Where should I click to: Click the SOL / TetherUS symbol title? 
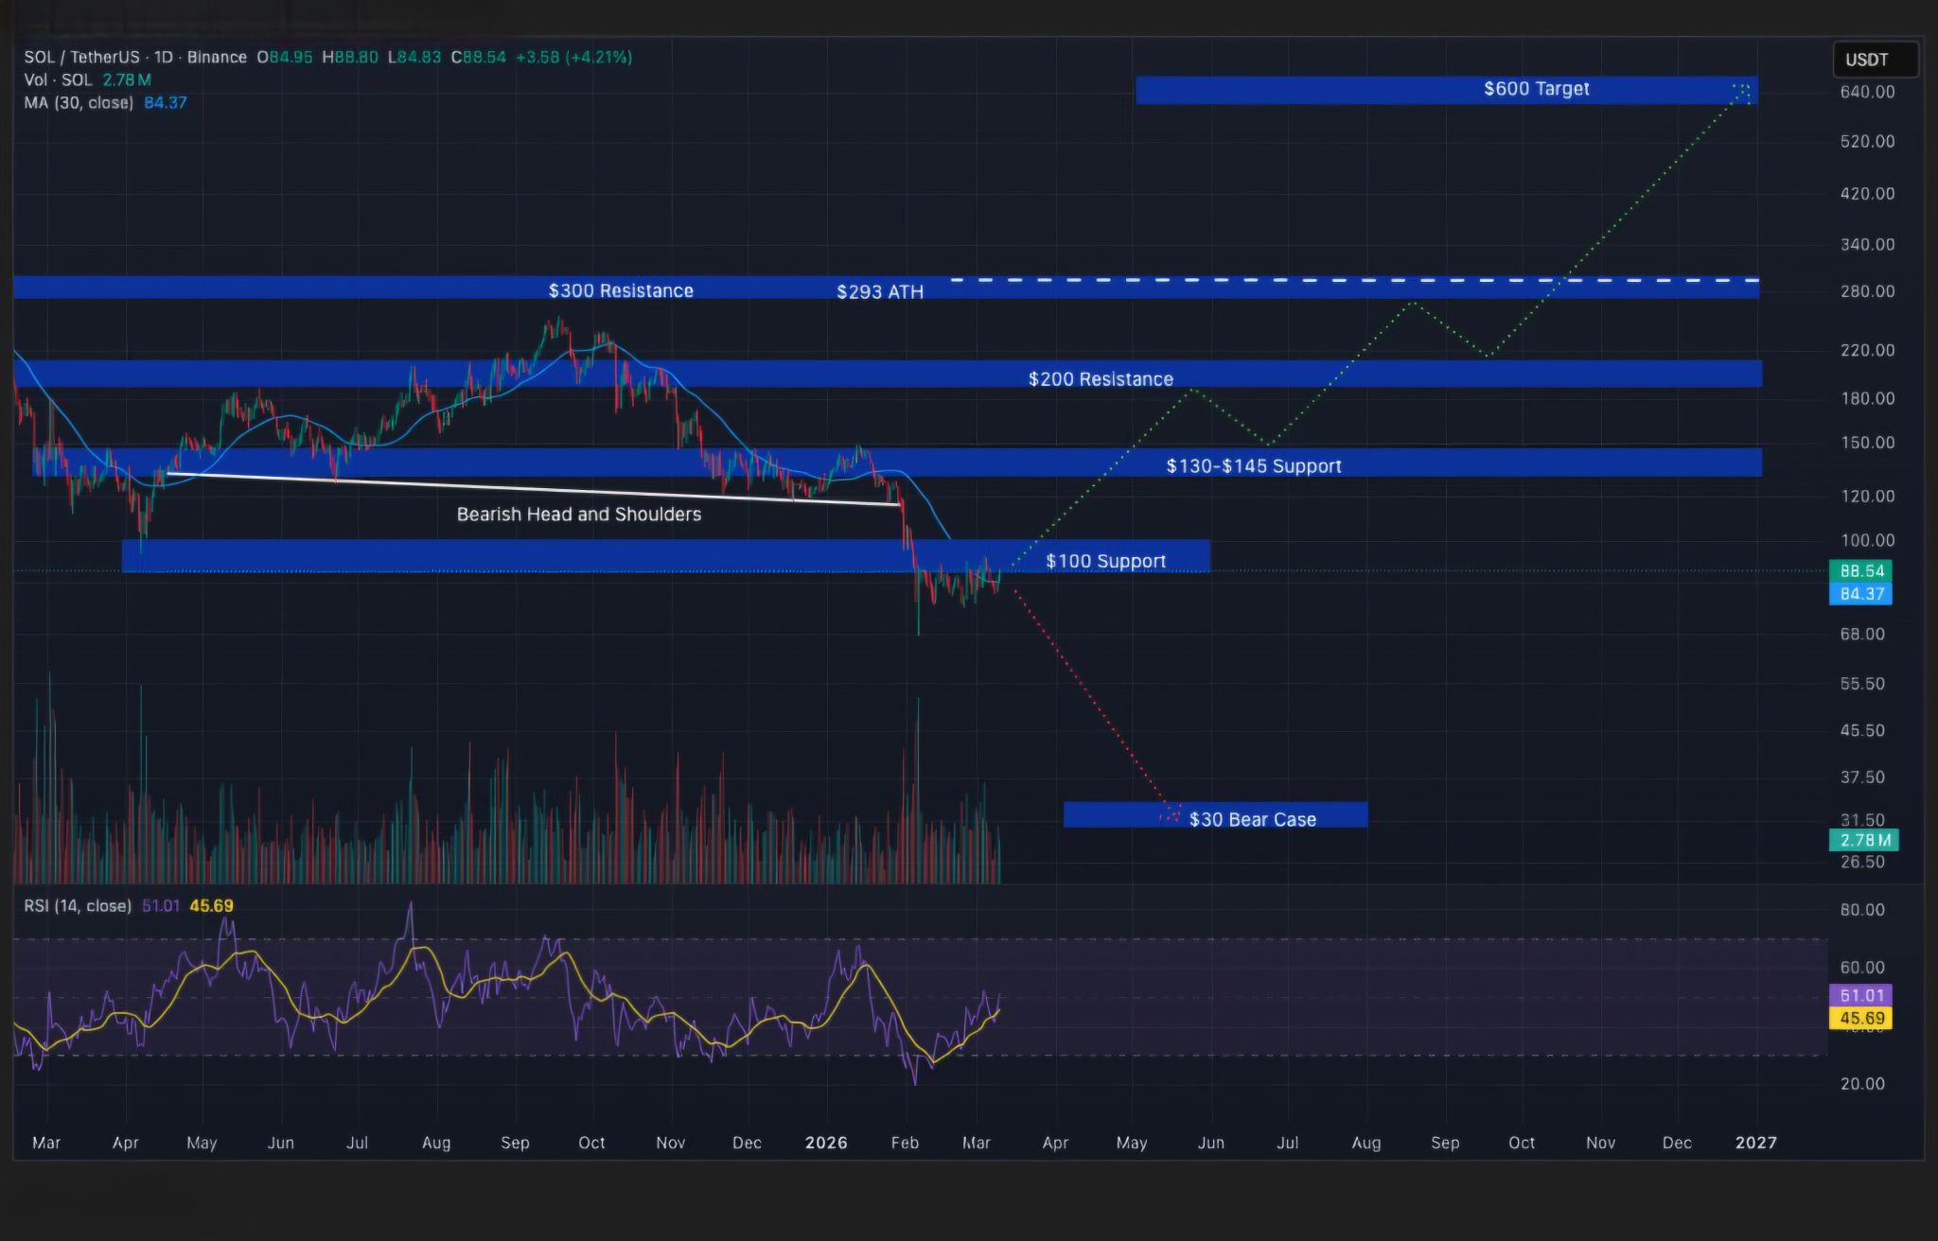[x=81, y=57]
